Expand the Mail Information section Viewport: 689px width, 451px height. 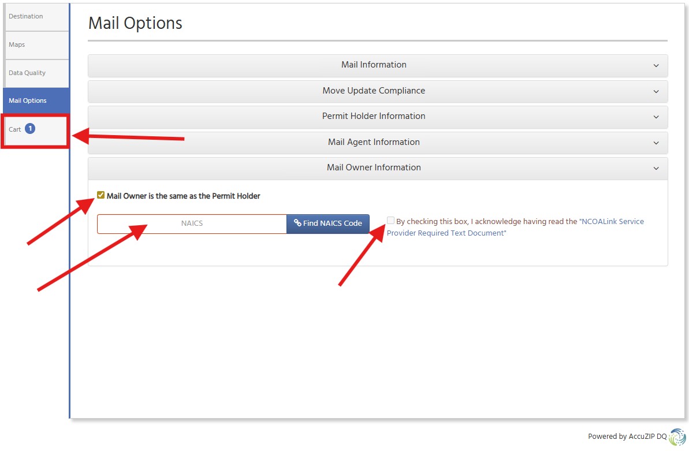click(374, 65)
